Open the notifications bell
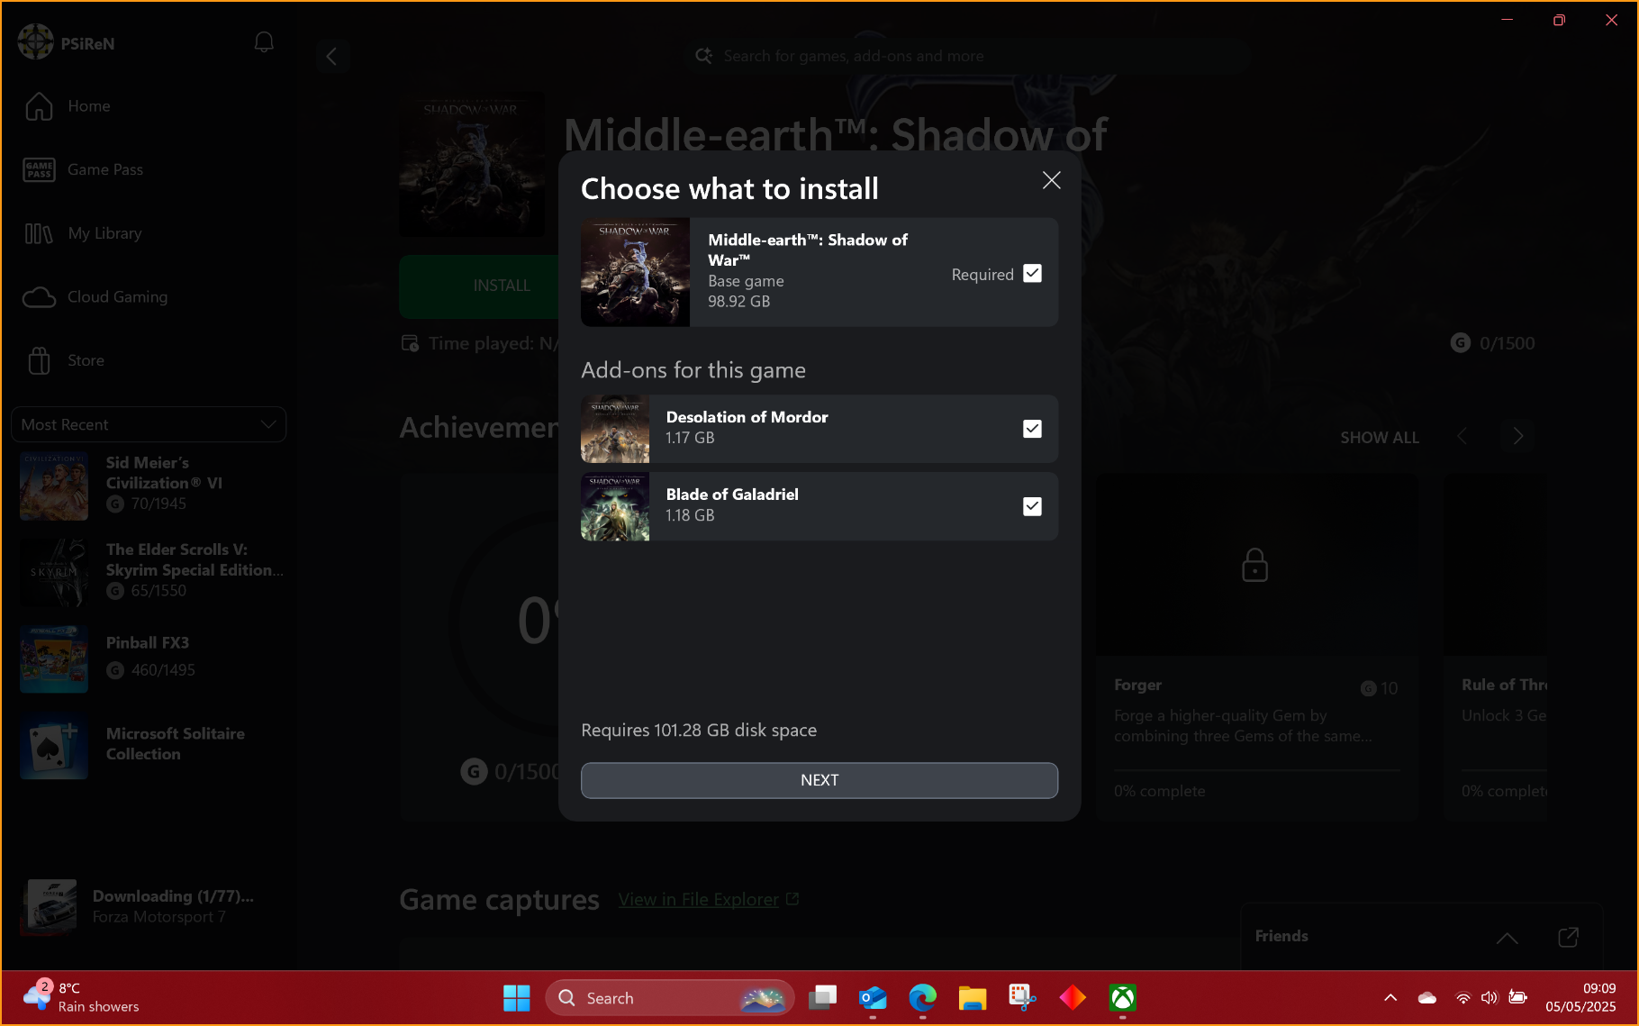The height and width of the screenshot is (1026, 1639). (x=264, y=42)
